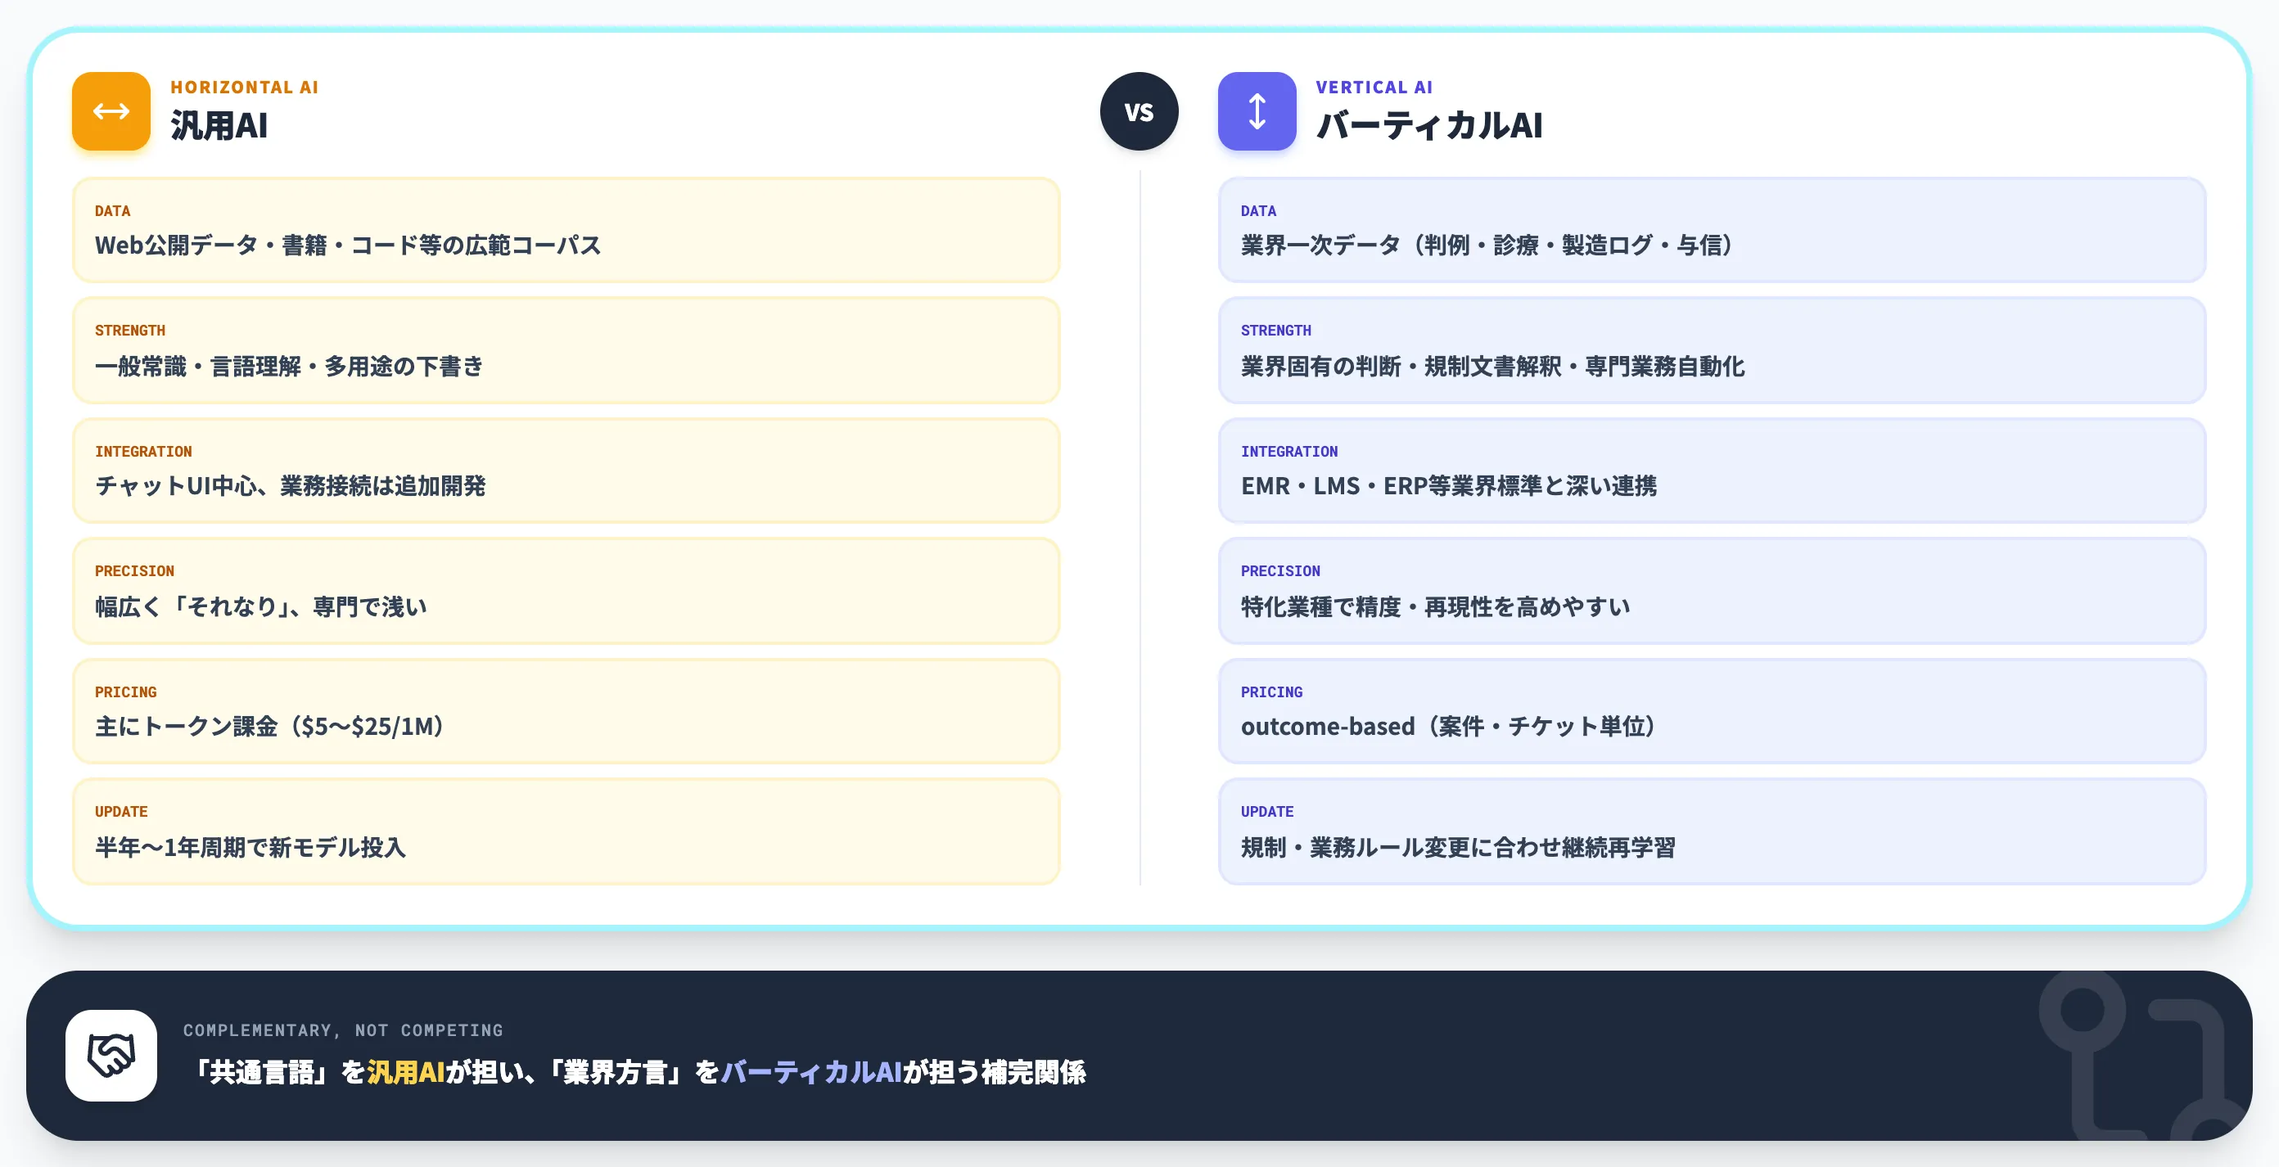This screenshot has width=2279, height=1167.
Task: Click the 規制・業務ルール変更に合わせ継続再学習 text
Action: click(1458, 847)
